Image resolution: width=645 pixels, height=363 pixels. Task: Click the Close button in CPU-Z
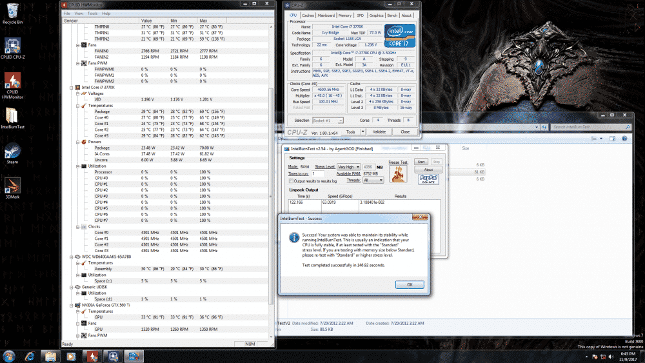[405, 132]
